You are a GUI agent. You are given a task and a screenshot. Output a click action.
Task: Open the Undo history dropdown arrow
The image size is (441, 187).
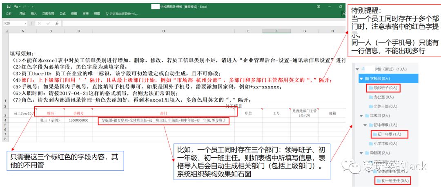point(20,7)
